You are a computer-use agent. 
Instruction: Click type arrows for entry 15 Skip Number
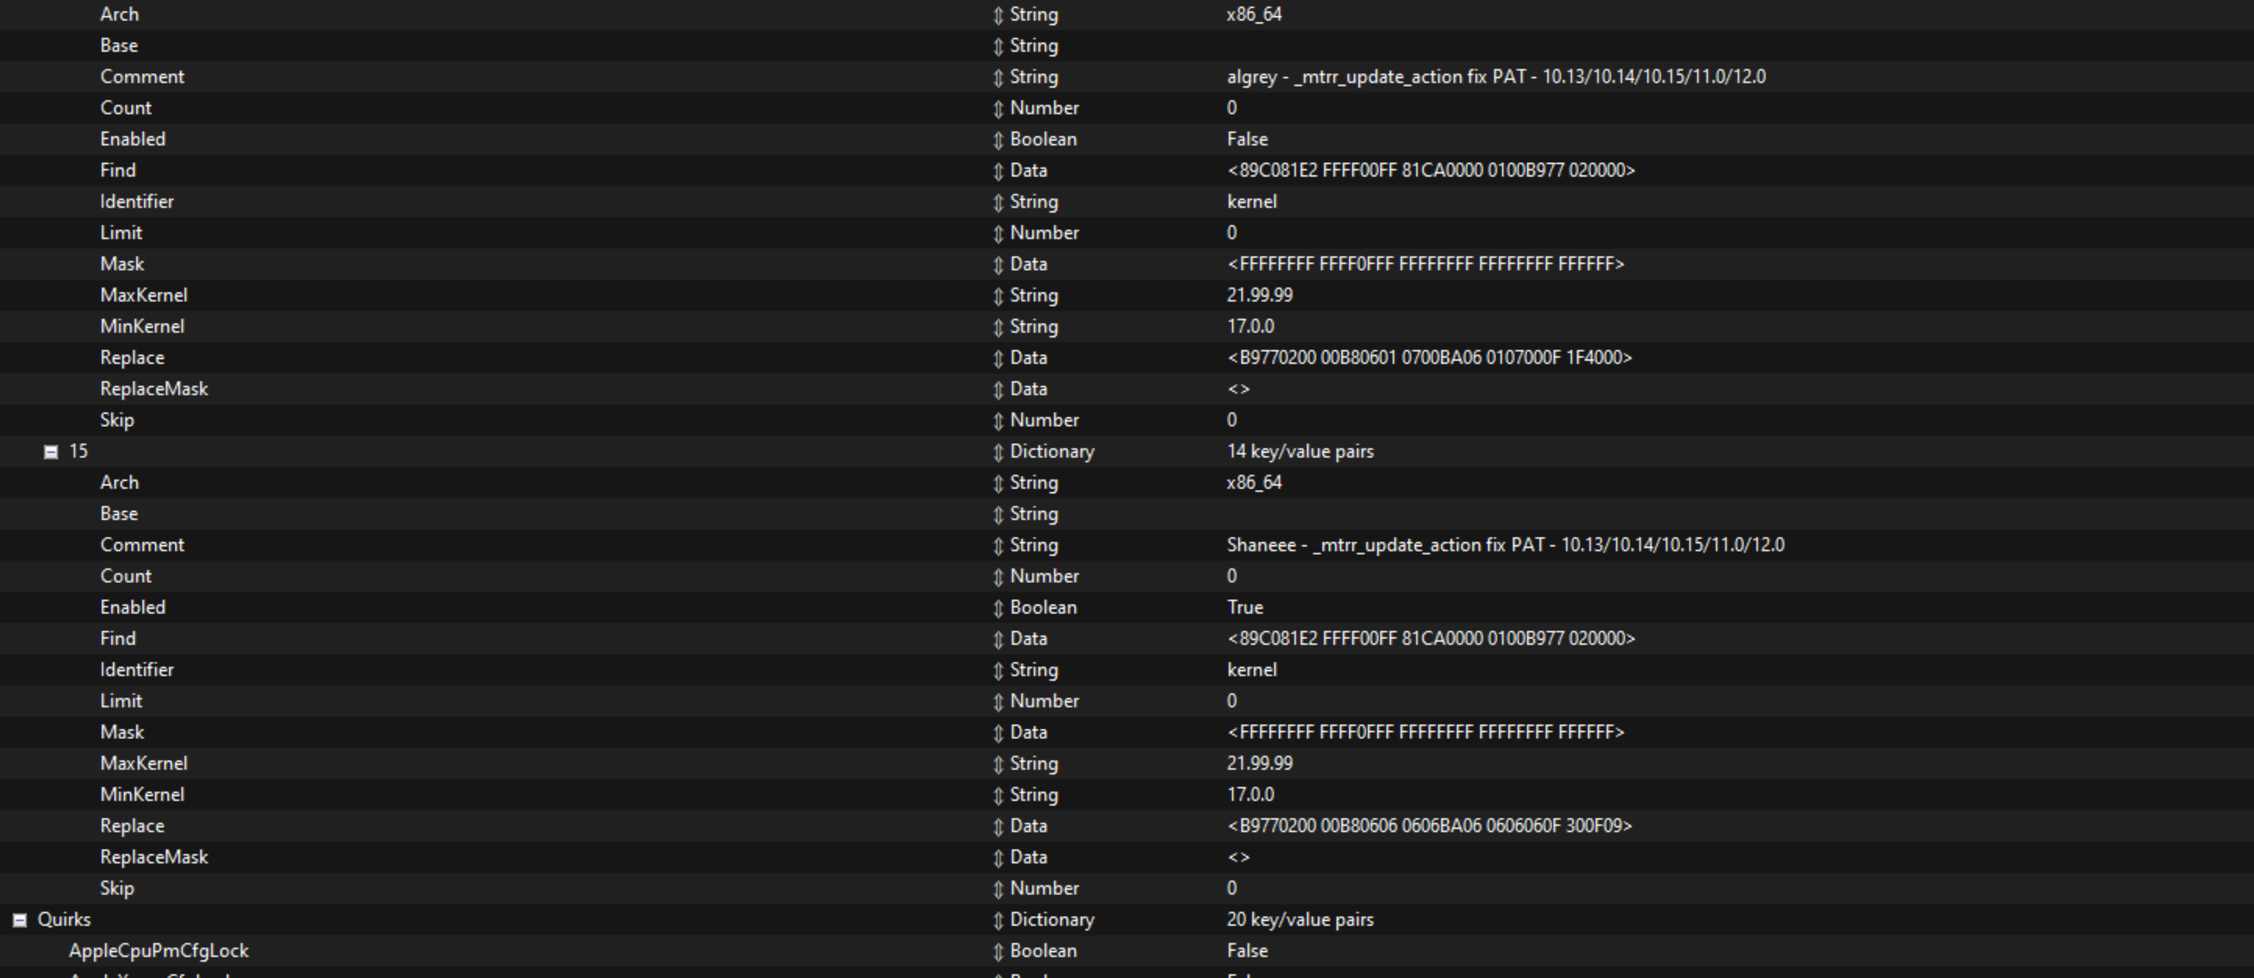coord(998,889)
